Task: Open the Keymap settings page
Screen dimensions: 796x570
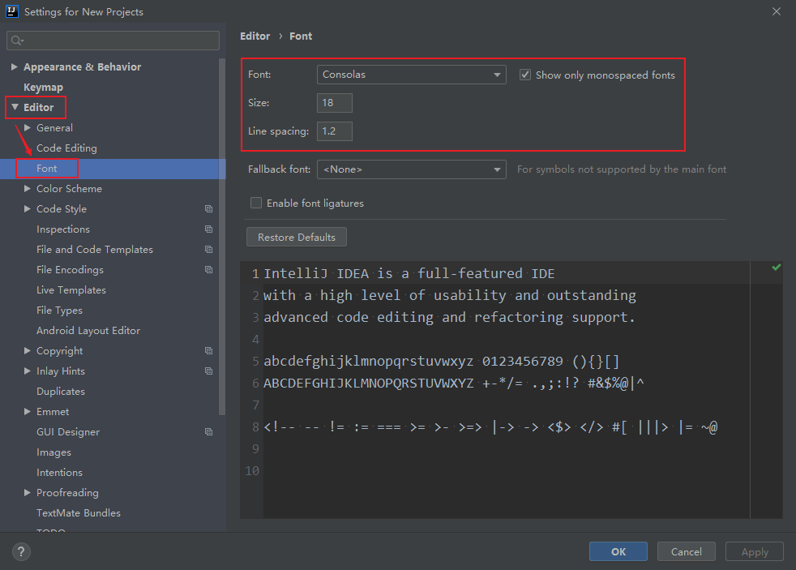Action: click(x=43, y=86)
